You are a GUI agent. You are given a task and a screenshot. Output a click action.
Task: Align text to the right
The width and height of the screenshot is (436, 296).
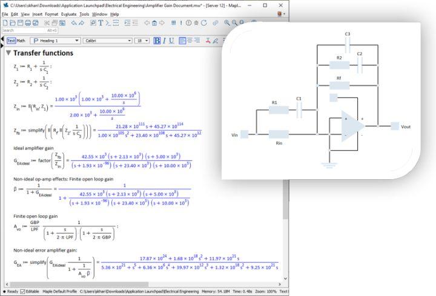(x=197, y=41)
